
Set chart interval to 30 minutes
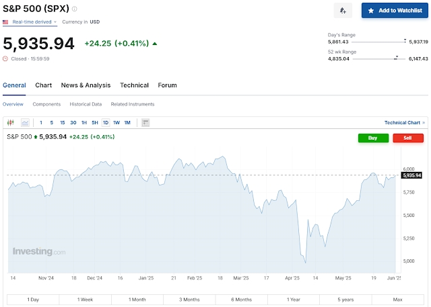click(73, 122)
